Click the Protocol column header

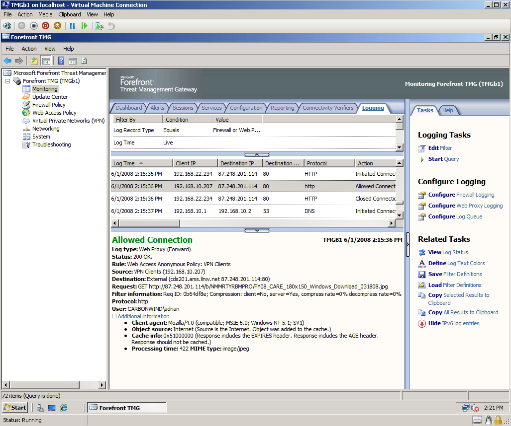(x=329, y=163)
